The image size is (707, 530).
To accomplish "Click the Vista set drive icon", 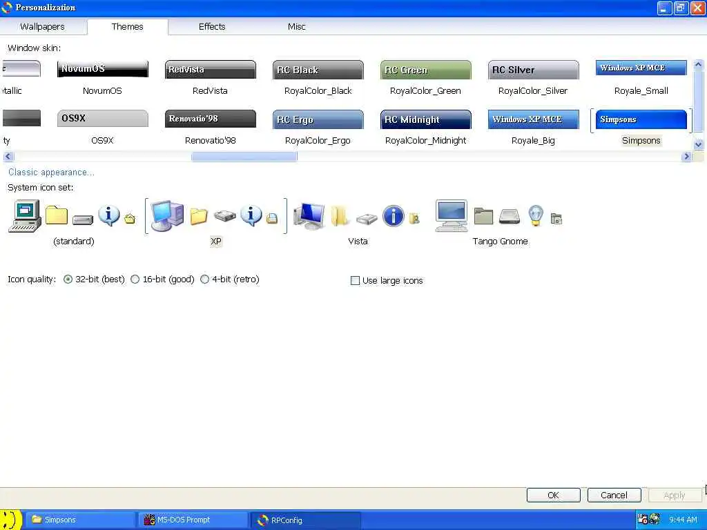I will click(x=367, y=219).
